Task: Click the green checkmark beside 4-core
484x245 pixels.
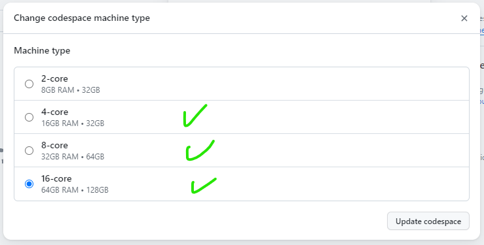Action: pyautogui.click(x=195, y=116)
